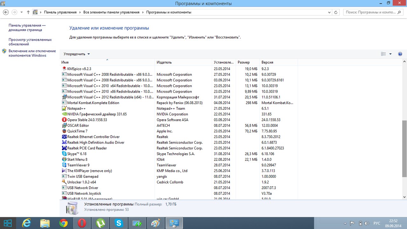Click Все элементы панели управления breadcrumb
407x229 pixels.
point(111,12)
